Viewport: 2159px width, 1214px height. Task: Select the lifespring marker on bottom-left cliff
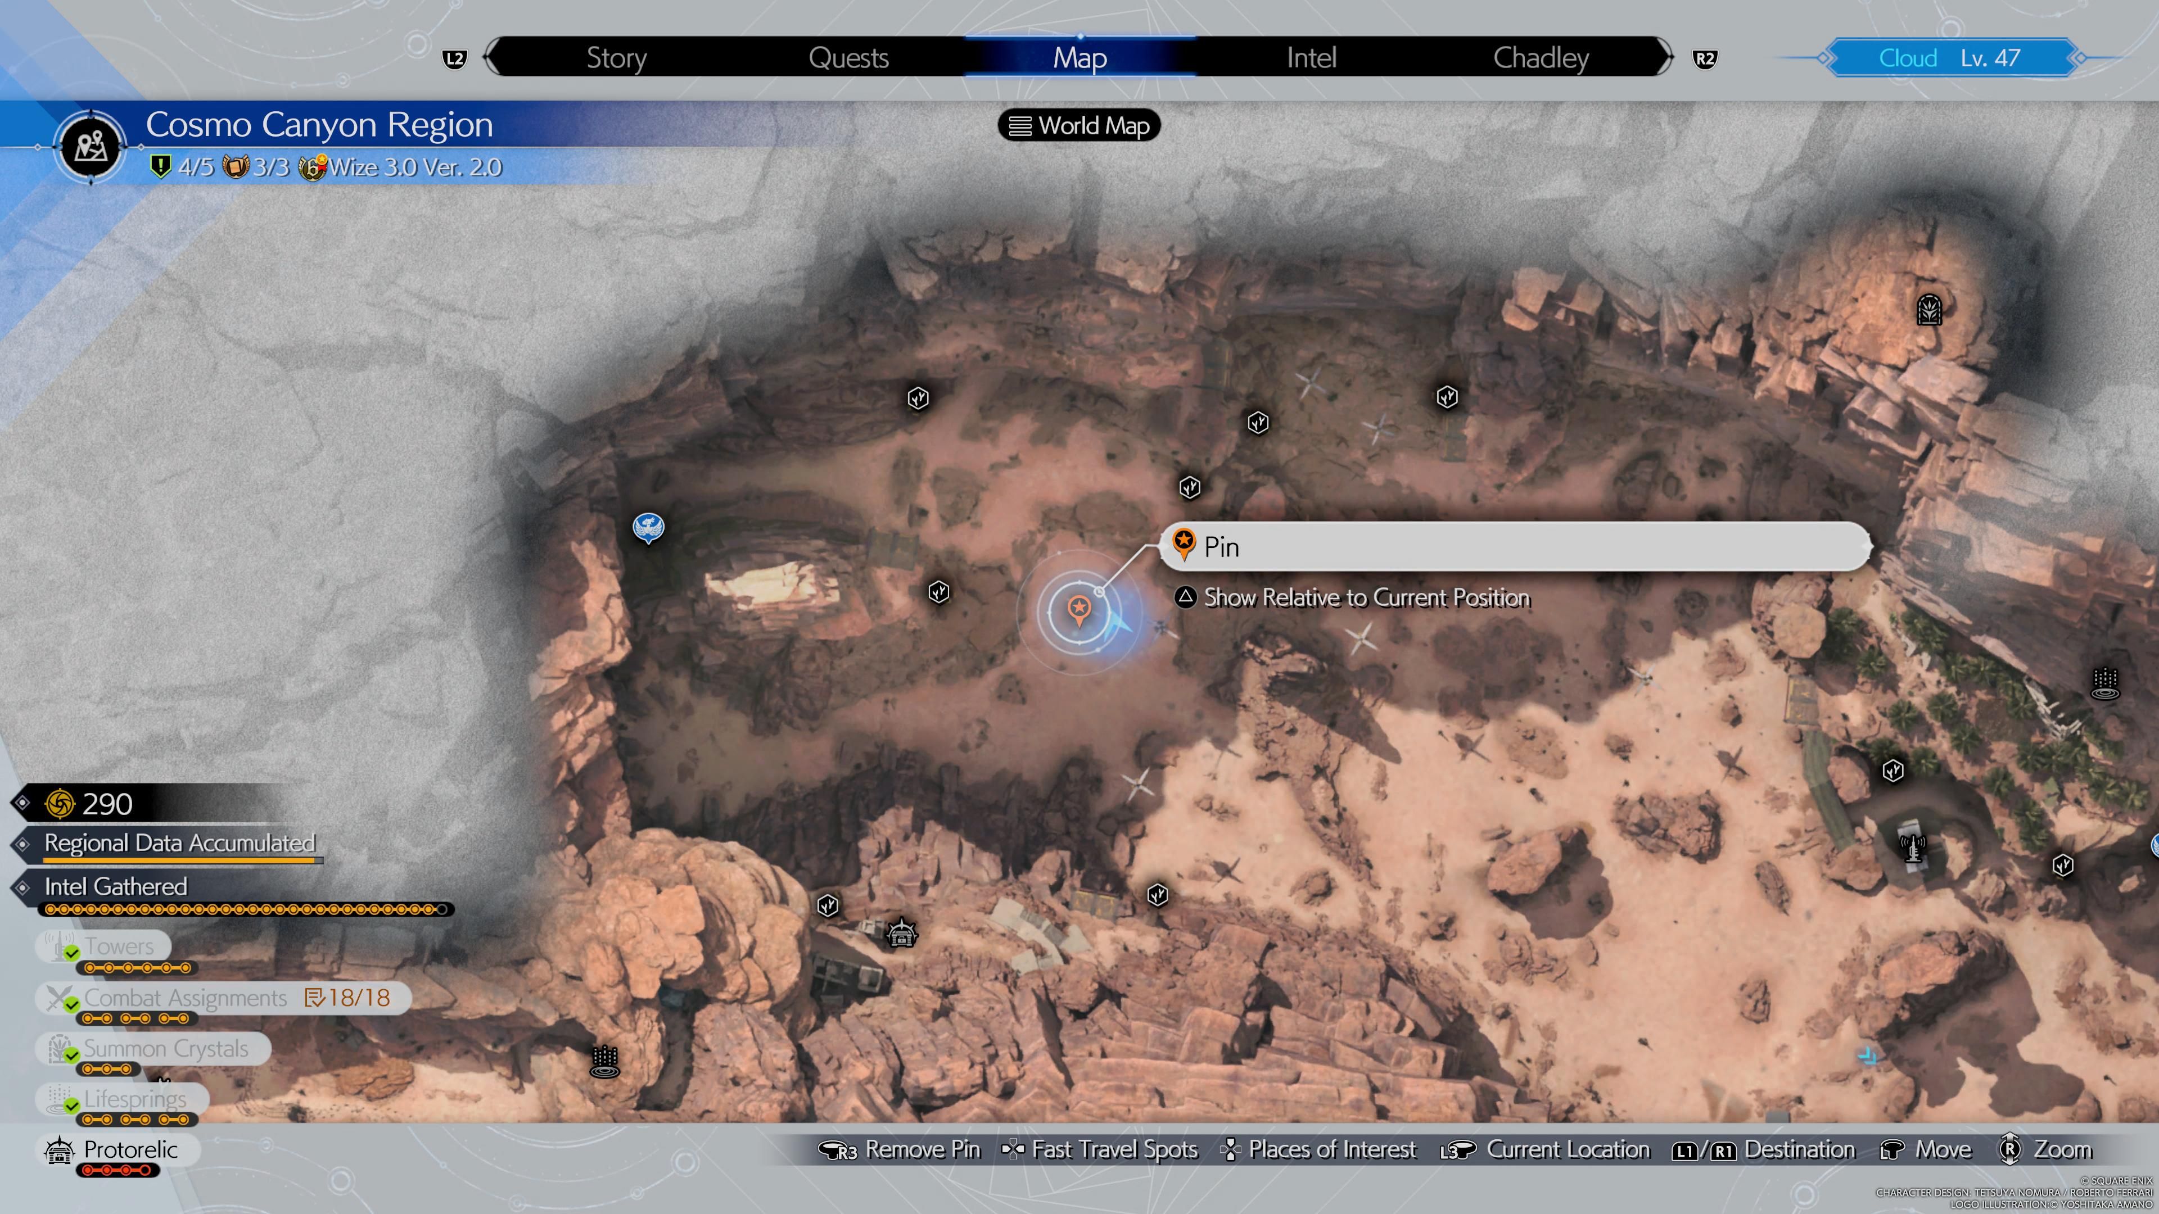(604, 1062)
